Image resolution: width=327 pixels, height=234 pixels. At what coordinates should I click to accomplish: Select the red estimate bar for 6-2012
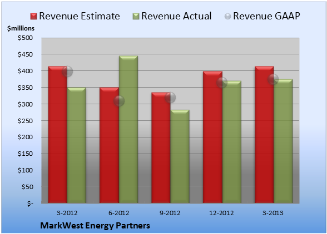point(109,145)
